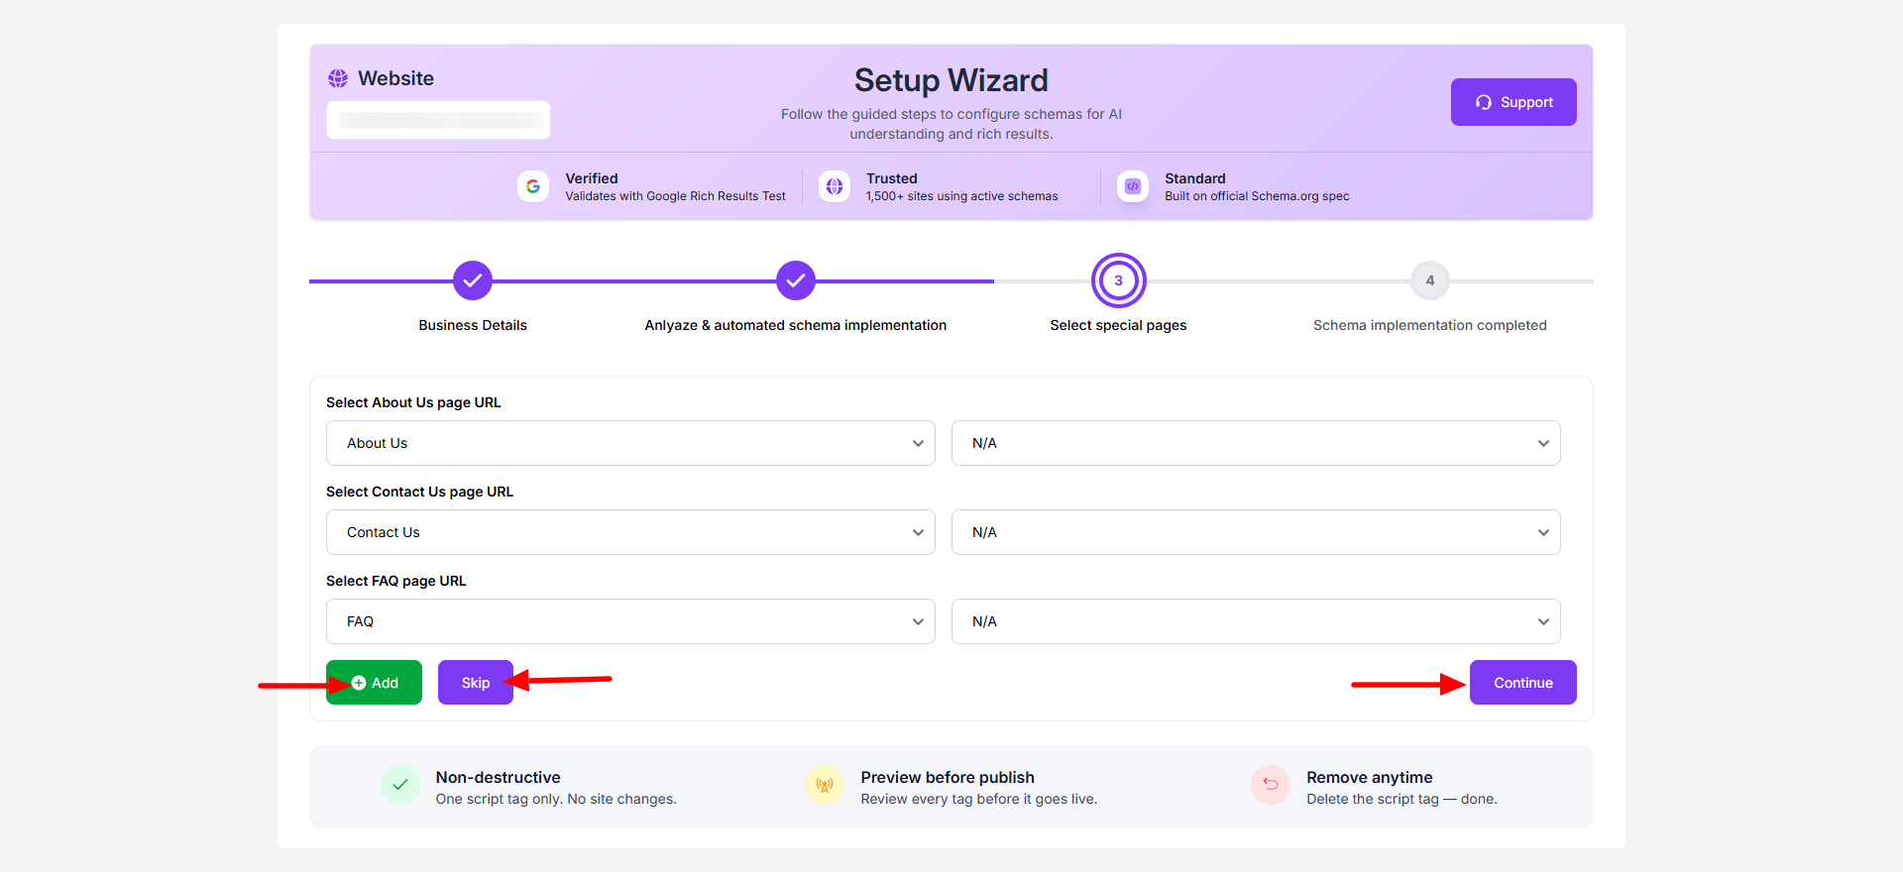Click the green Non-destructive checkmark icon
The width and height of the screenshot is (1903, 882).
point(400,785)
